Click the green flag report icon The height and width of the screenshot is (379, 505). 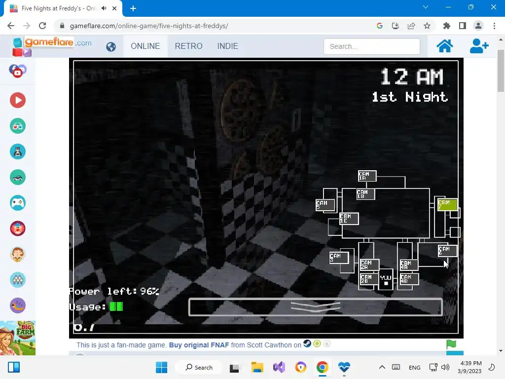click(451, 344)
